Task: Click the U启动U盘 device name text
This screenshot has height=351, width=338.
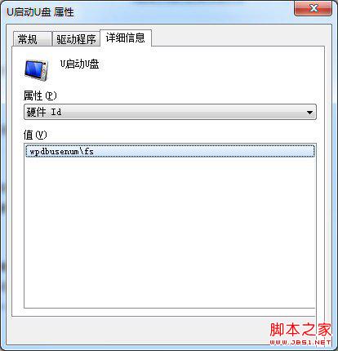Action: pyautogui.click(x=79, y=64)
